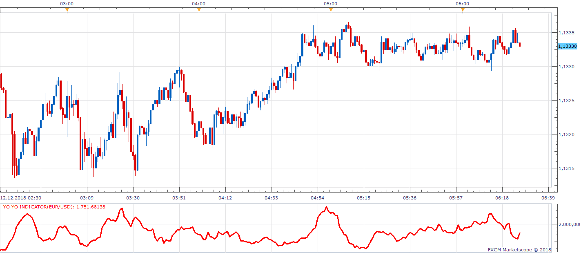Viewport: 581px width, 253px height.
Task: Click the YO YO INDICATOR(EUR/USD) label
Action: [x=54, y=207]
